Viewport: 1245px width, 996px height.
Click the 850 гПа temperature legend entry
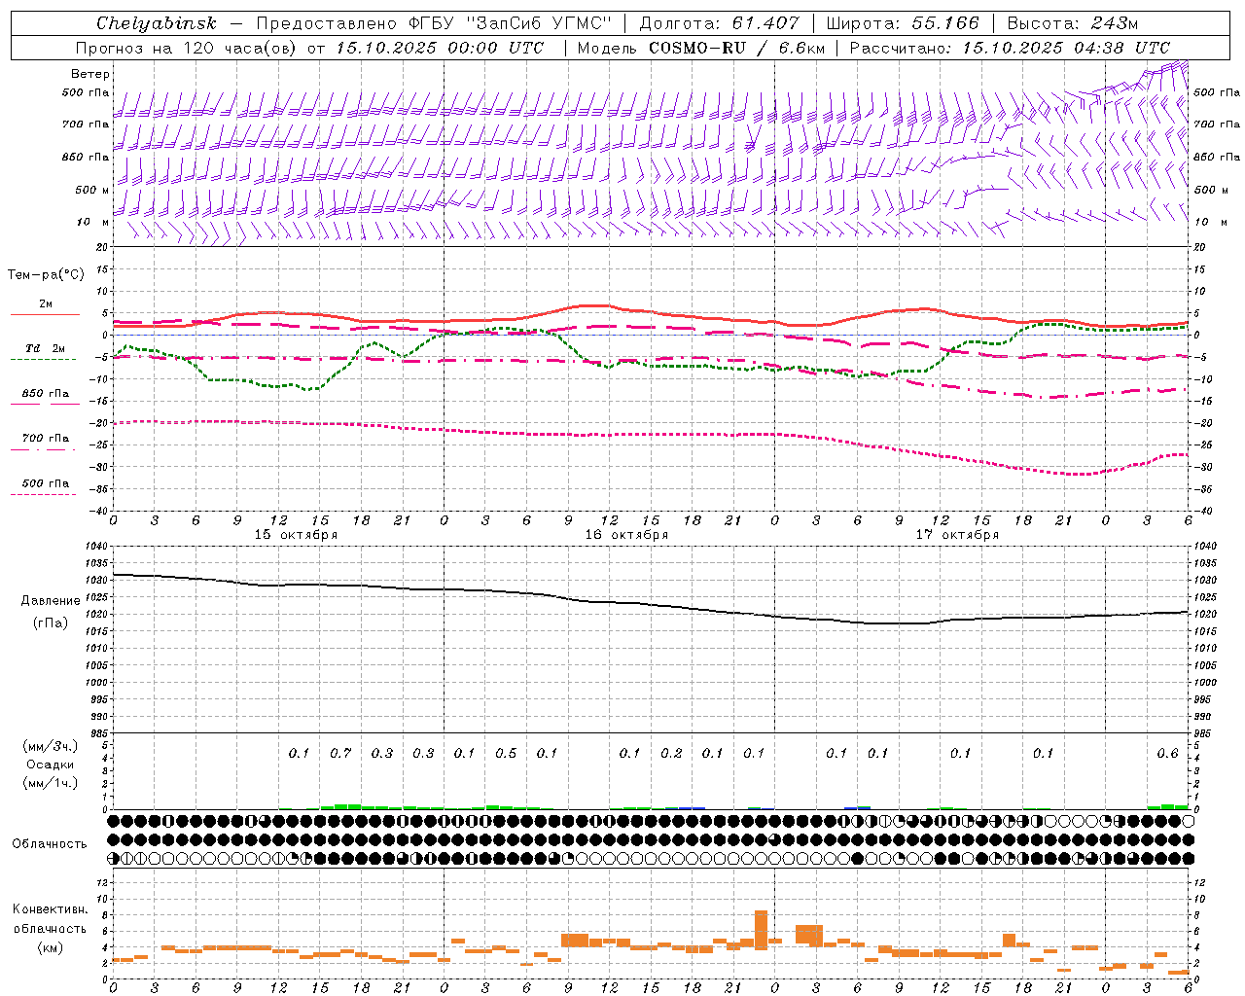pyautogui.click(x=45, y=394)
